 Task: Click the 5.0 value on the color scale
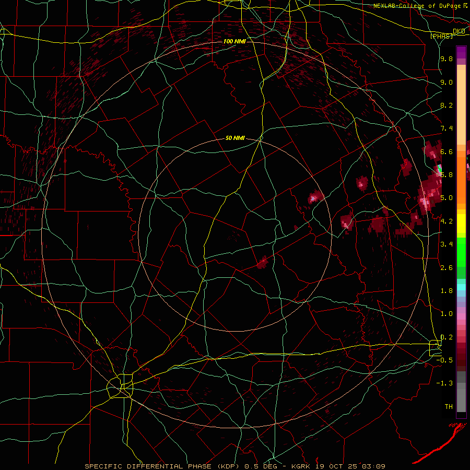(446, 198)
